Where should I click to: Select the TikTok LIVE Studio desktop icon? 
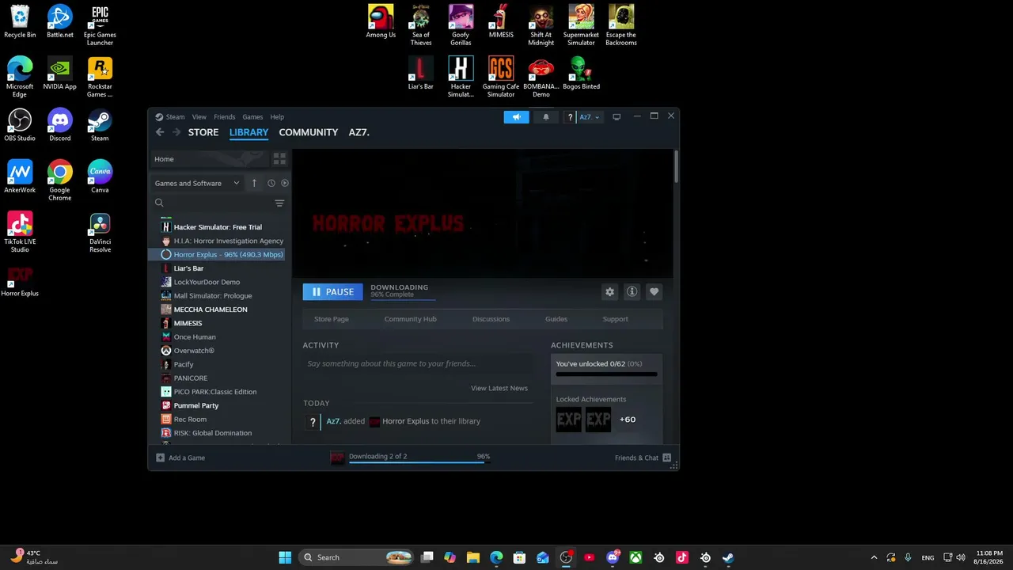point(20,233)
